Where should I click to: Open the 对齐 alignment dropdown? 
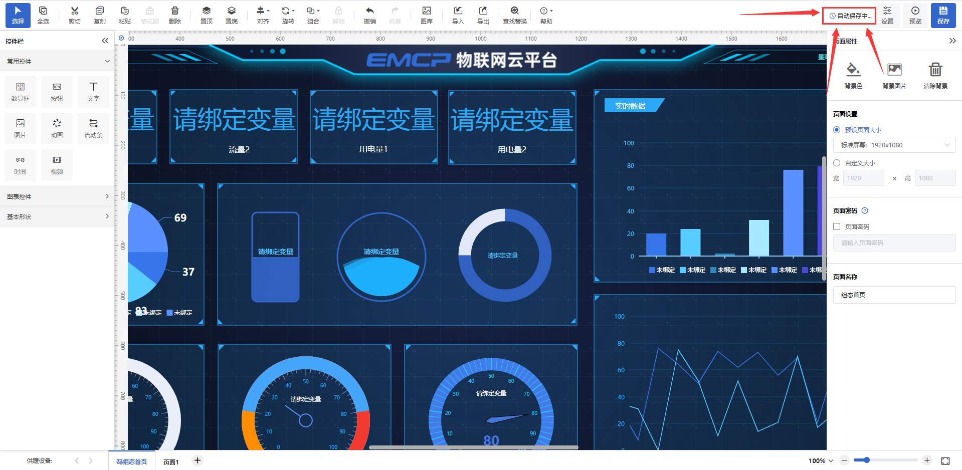[x=263, y=15]
